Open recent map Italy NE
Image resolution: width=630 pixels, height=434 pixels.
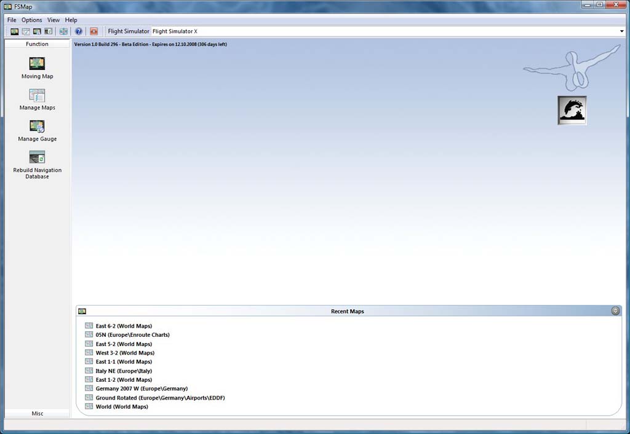pos(124,371)
